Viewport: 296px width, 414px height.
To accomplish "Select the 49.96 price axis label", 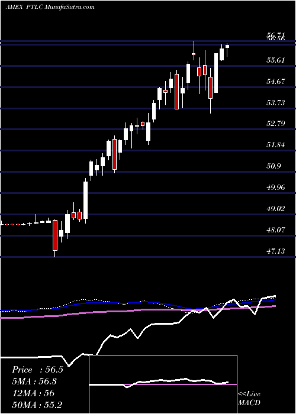I will 276,187.
